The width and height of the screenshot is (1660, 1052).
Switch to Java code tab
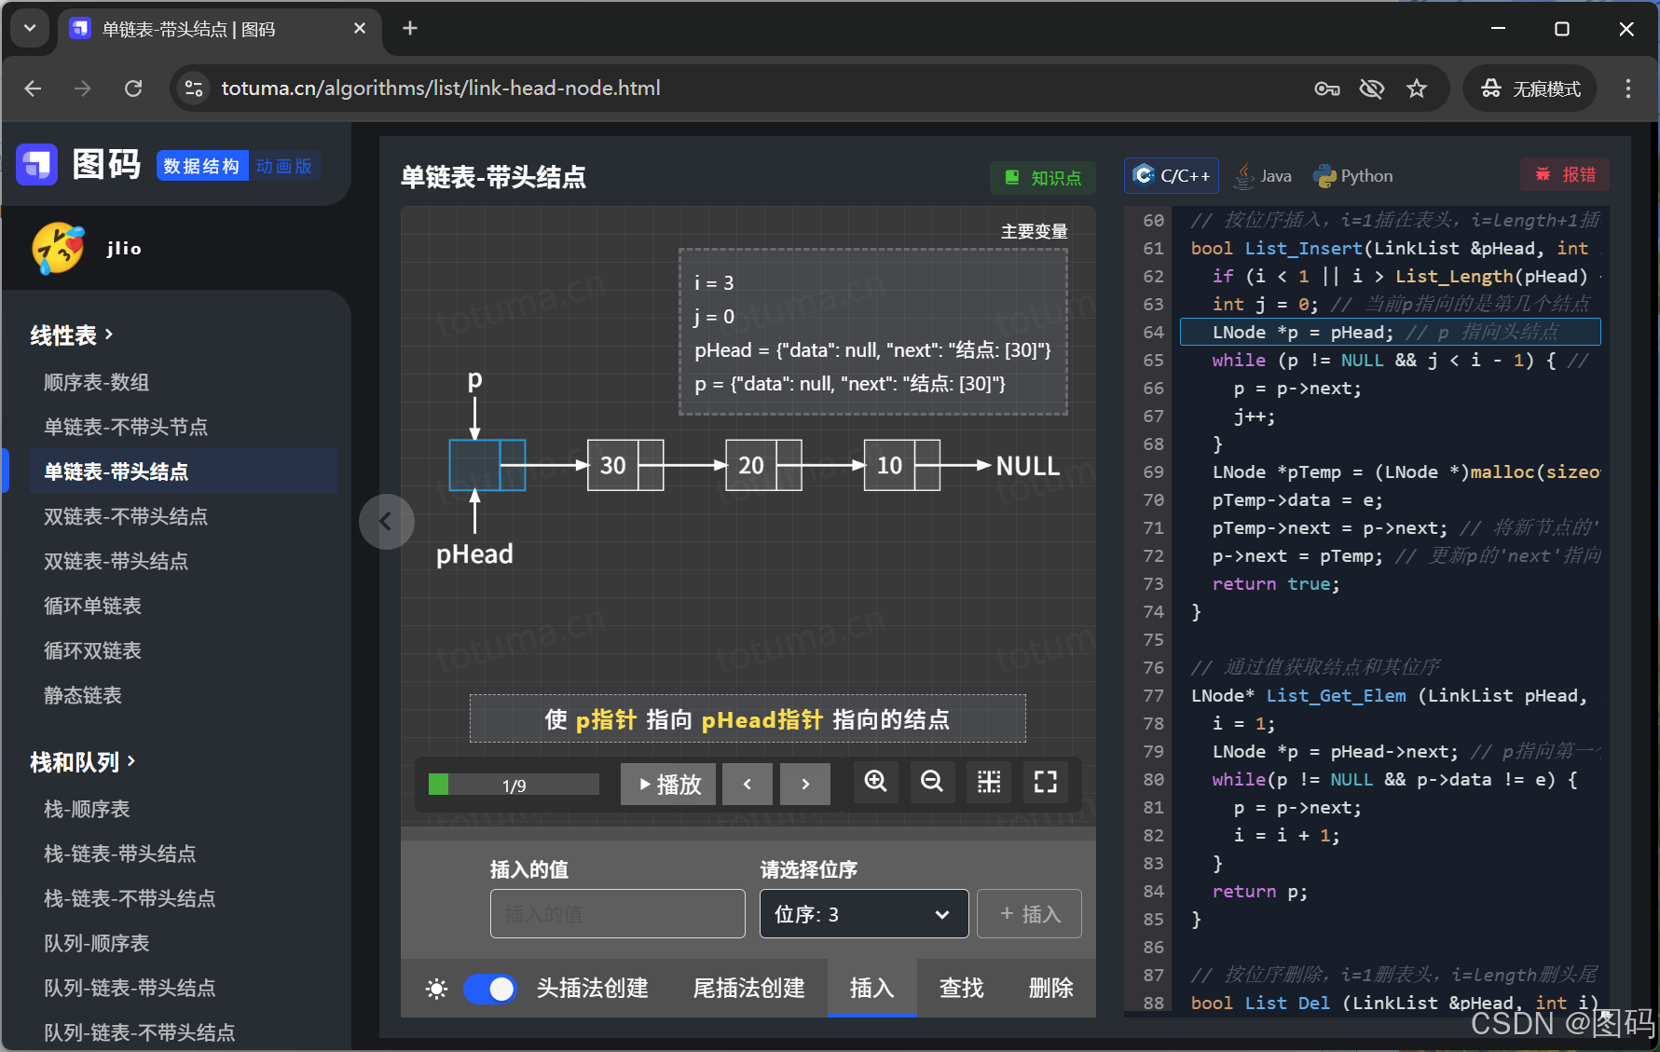pyautogui.click(x=1264, y=176)
